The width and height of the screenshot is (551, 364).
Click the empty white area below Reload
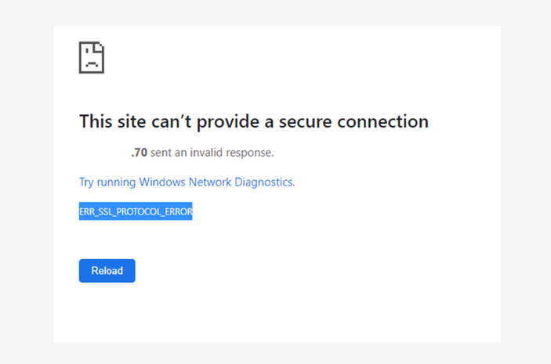click(277, 312)
